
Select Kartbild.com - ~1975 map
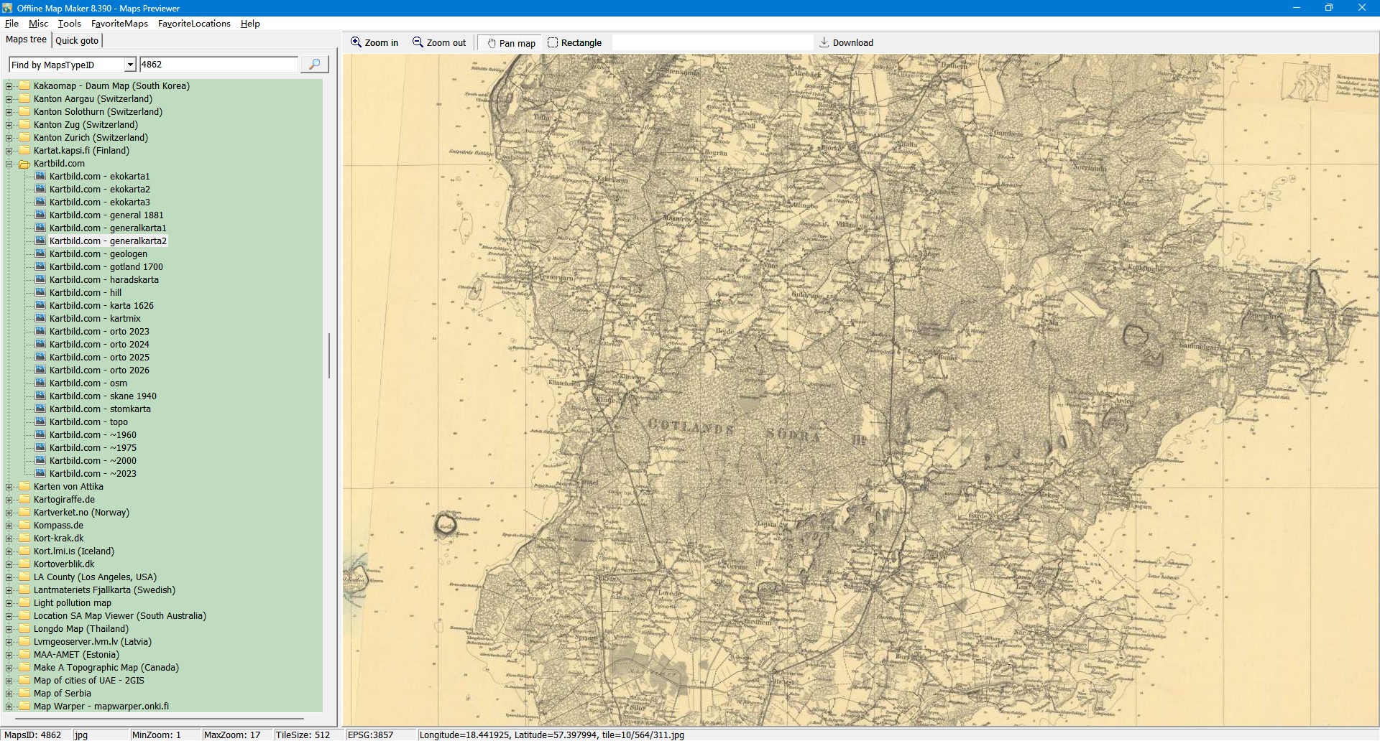point(93,448)
